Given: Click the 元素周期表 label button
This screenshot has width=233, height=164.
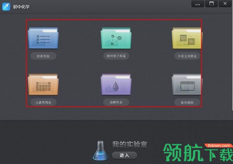Looking at the screenshot, I should click(43, 102).
